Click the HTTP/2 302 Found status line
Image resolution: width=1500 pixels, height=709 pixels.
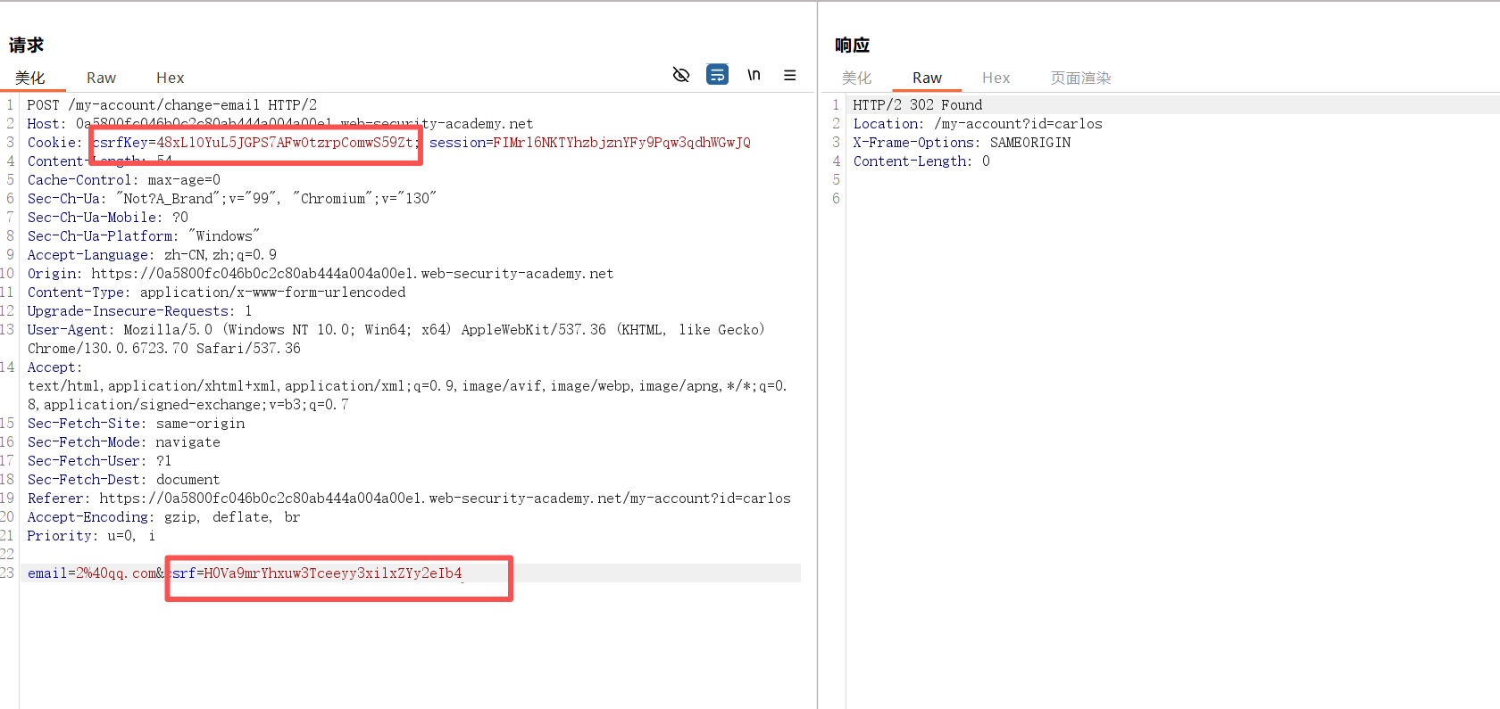(x=917, y=105)
